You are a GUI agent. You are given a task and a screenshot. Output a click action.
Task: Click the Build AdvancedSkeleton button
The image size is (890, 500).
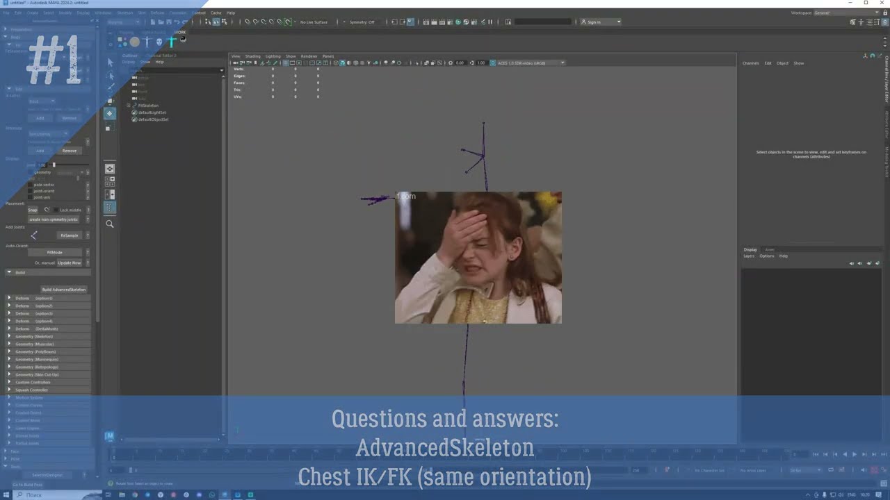(64, 290)
